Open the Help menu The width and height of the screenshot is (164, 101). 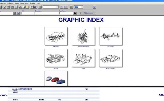pyautogui.click(x=38, y=3)
